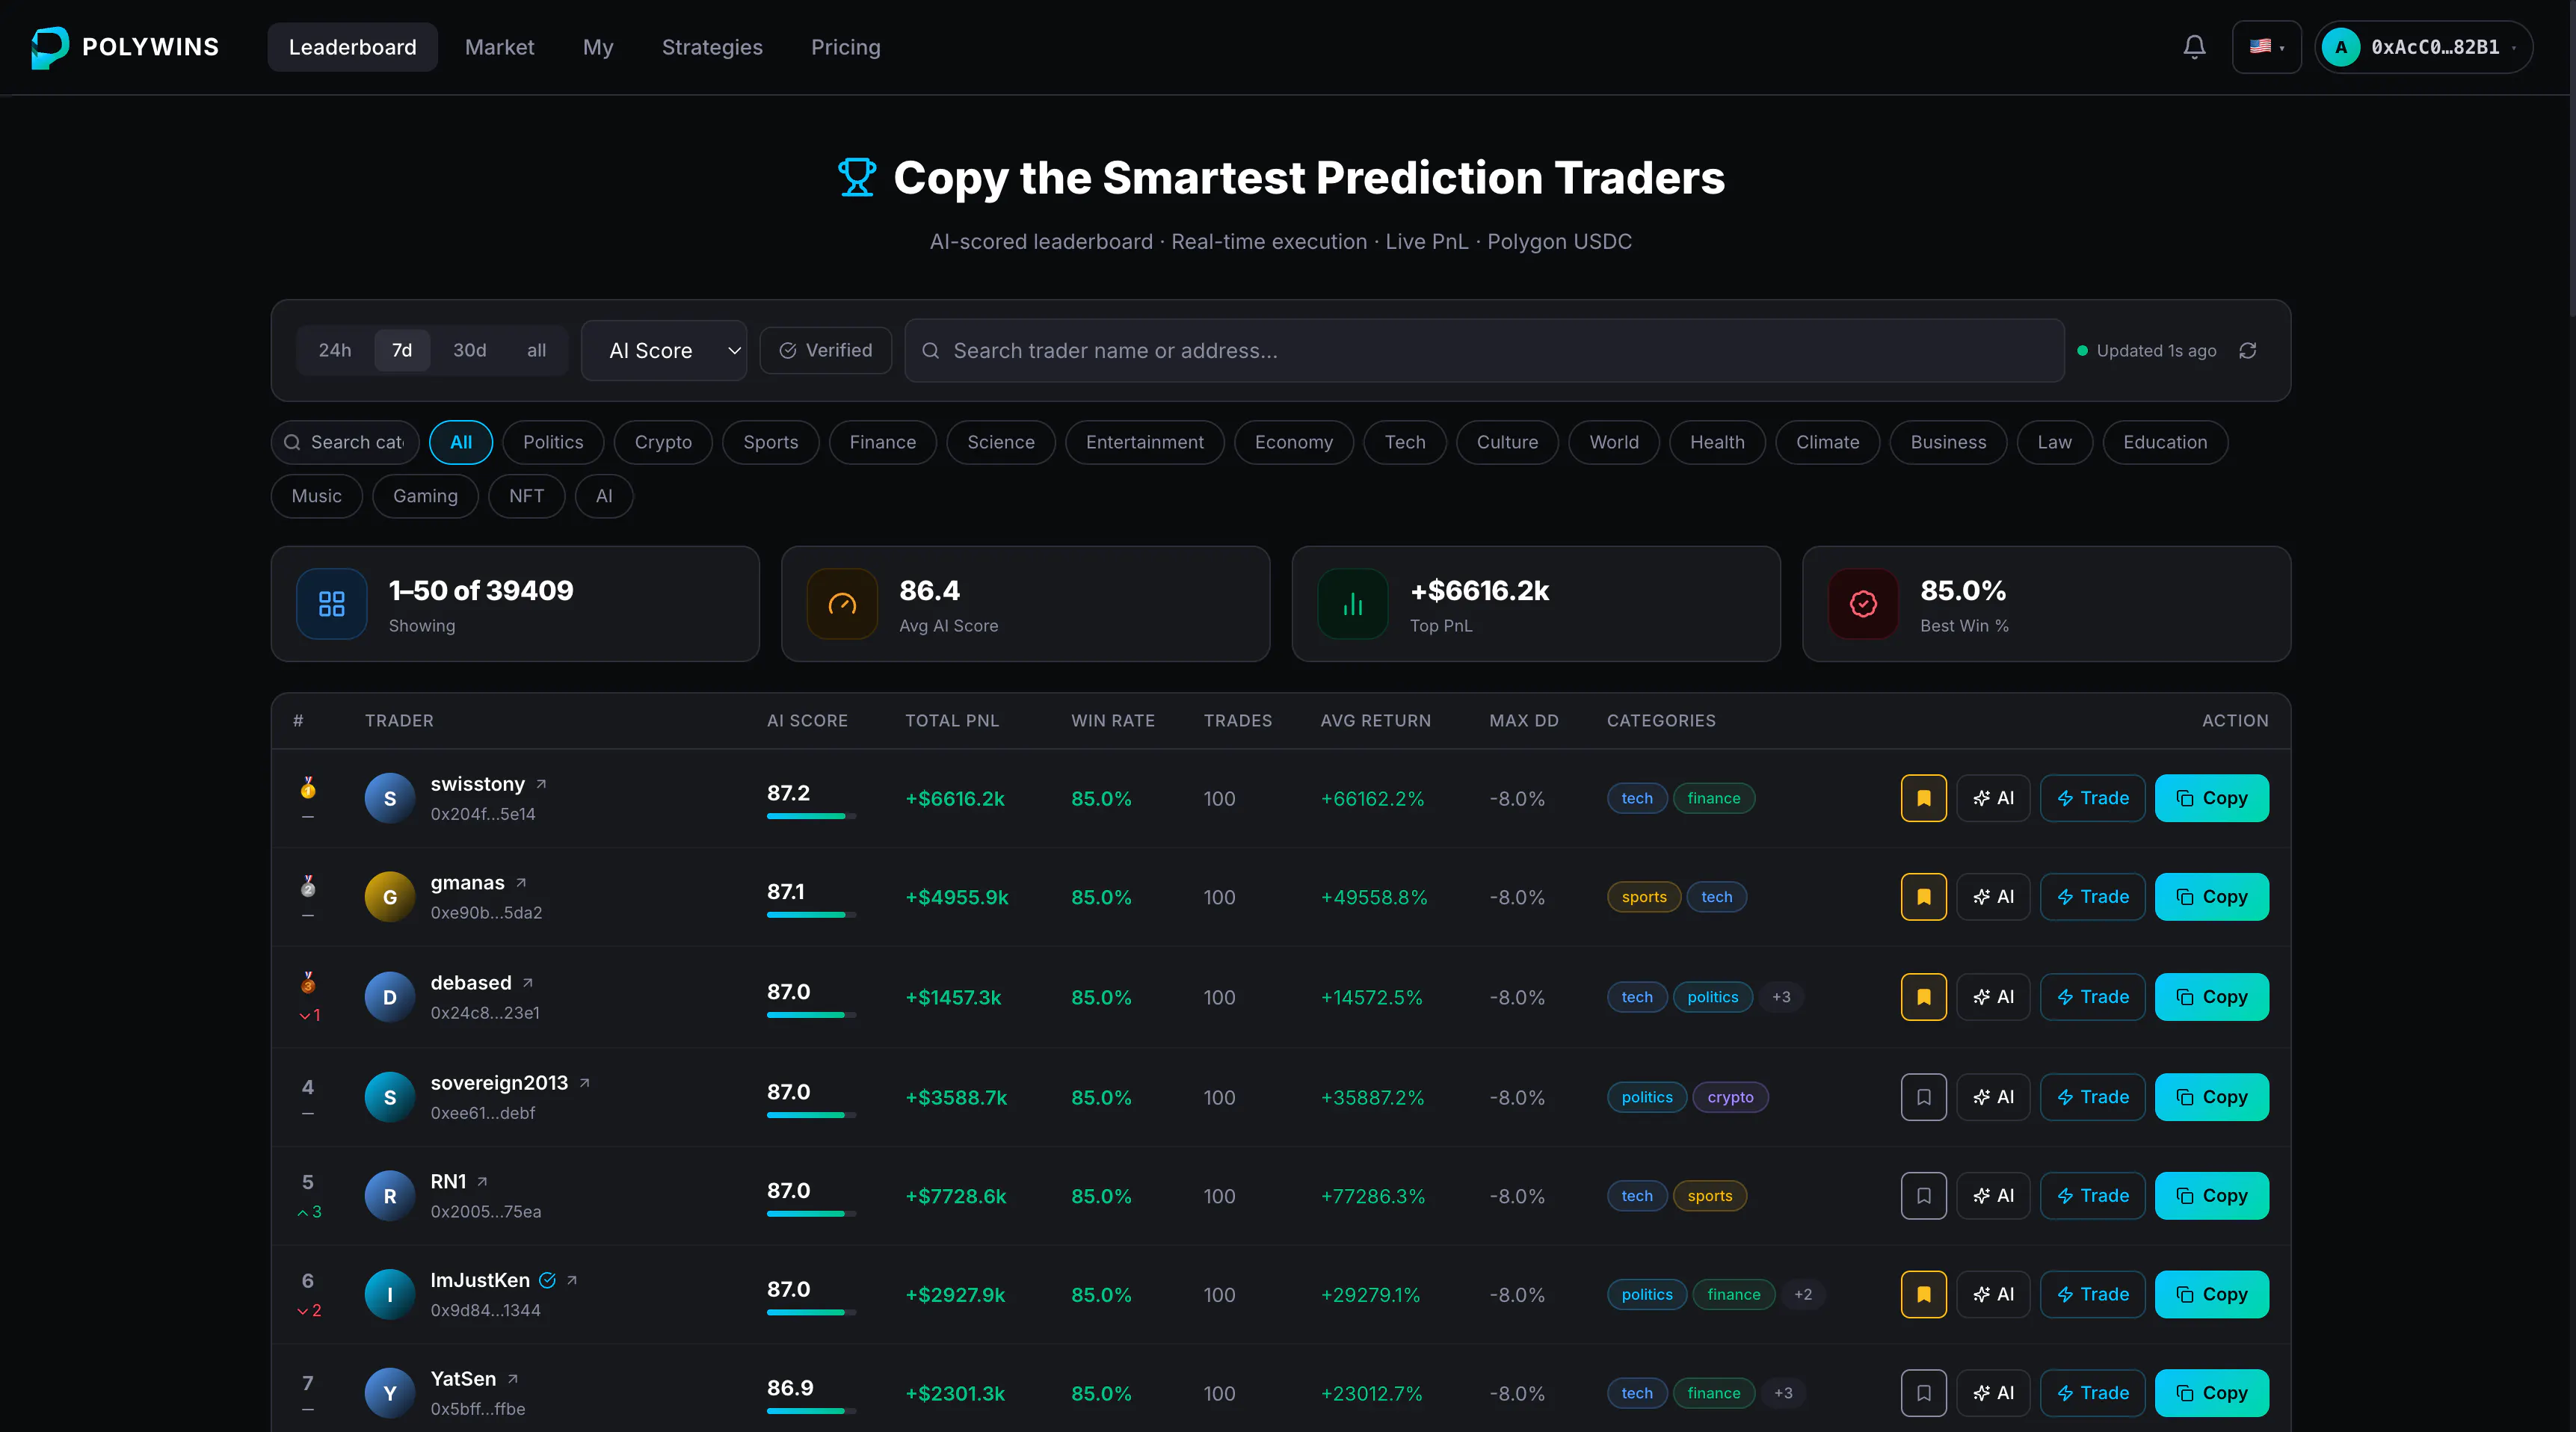Select the 30d time range
This screenshot has width=2576, height=1432.
pyautogui.click(x=470, y=351)
